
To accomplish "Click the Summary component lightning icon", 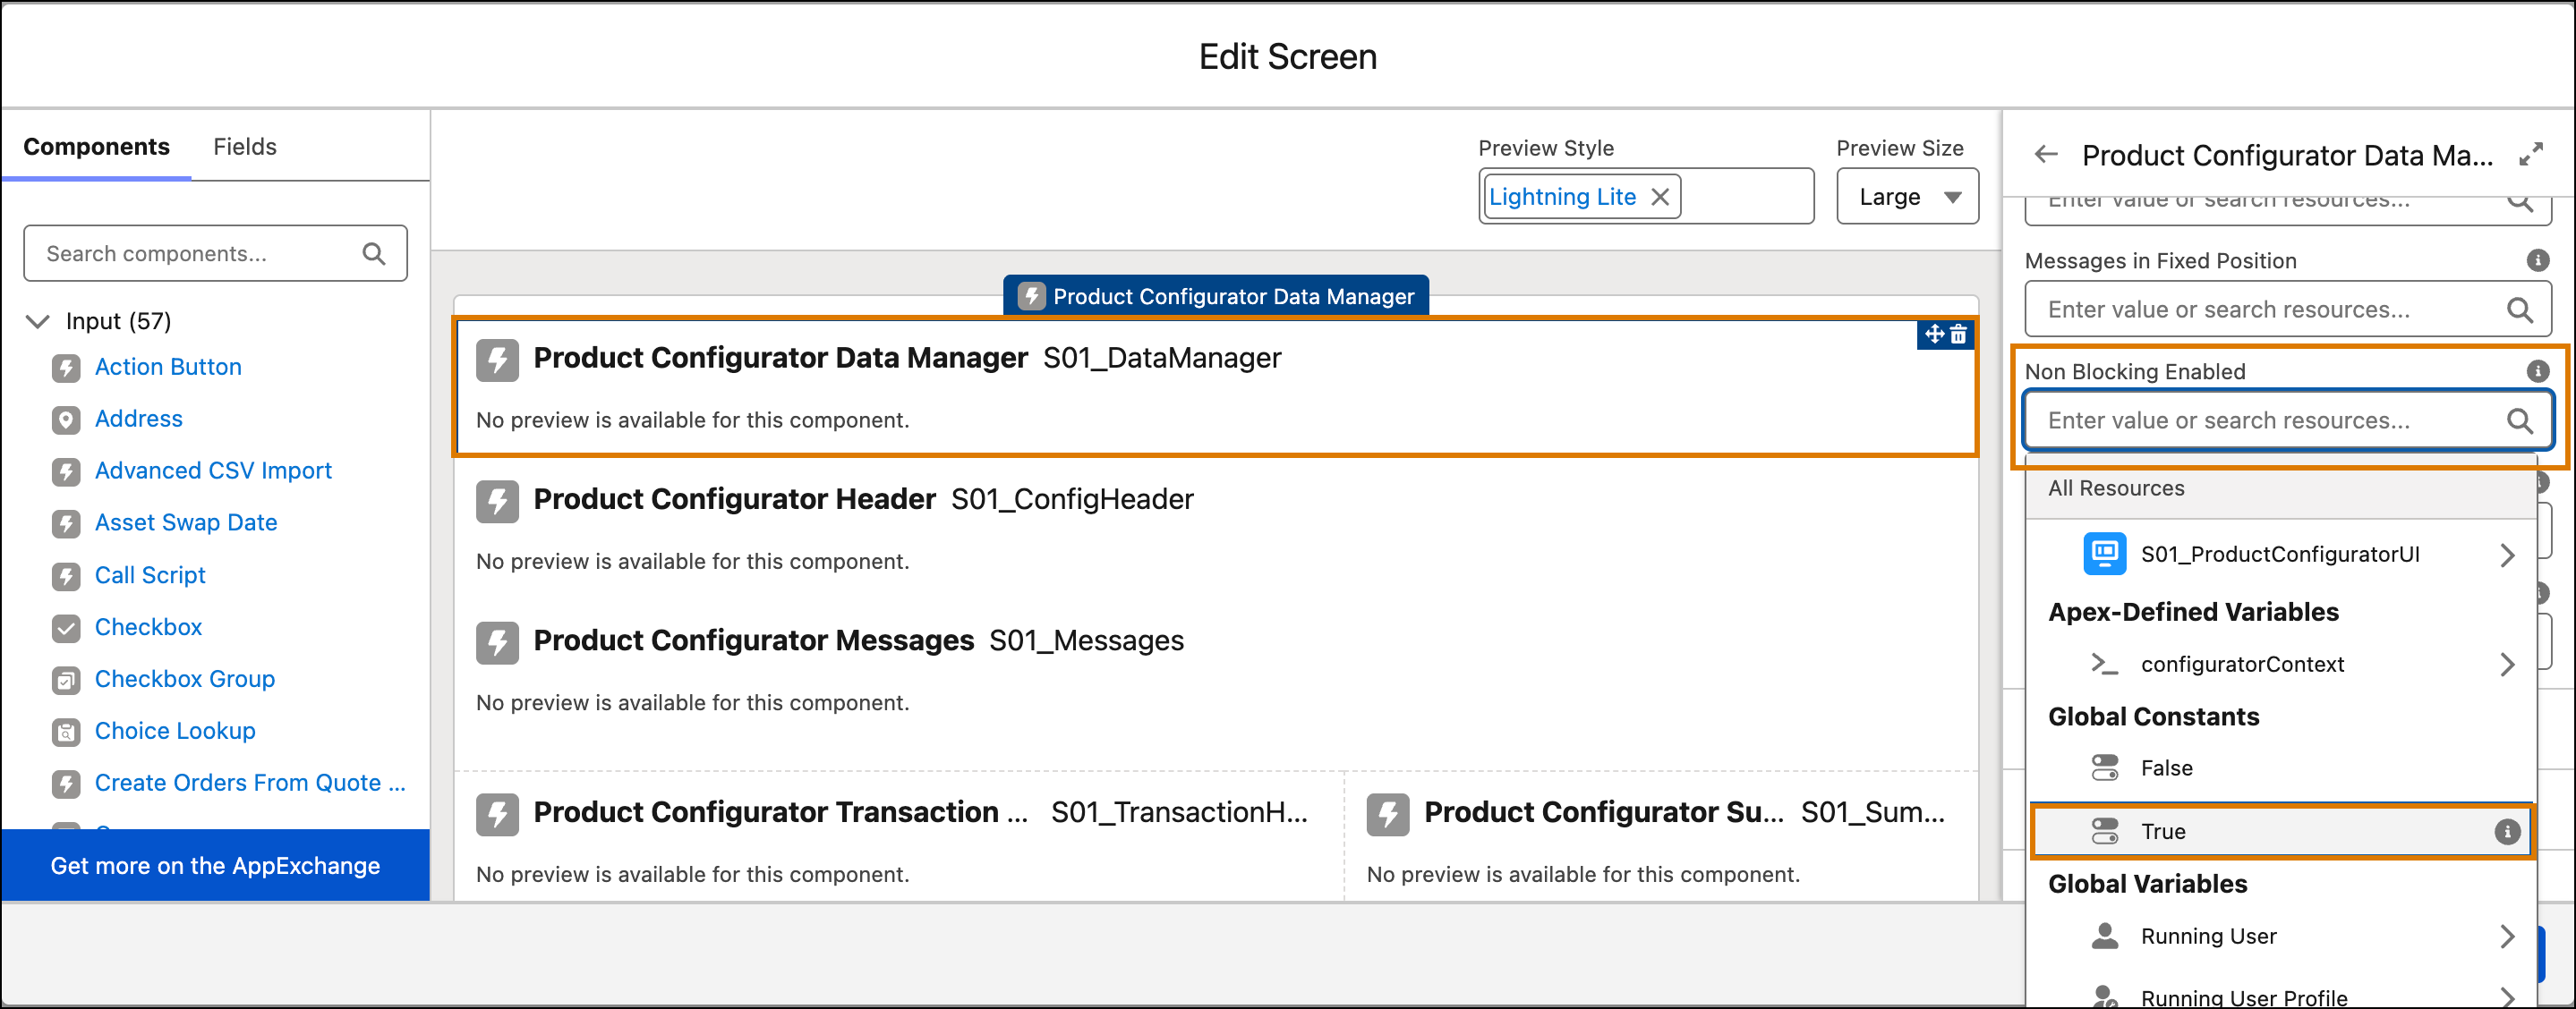I will click(x=1388, y=814).
